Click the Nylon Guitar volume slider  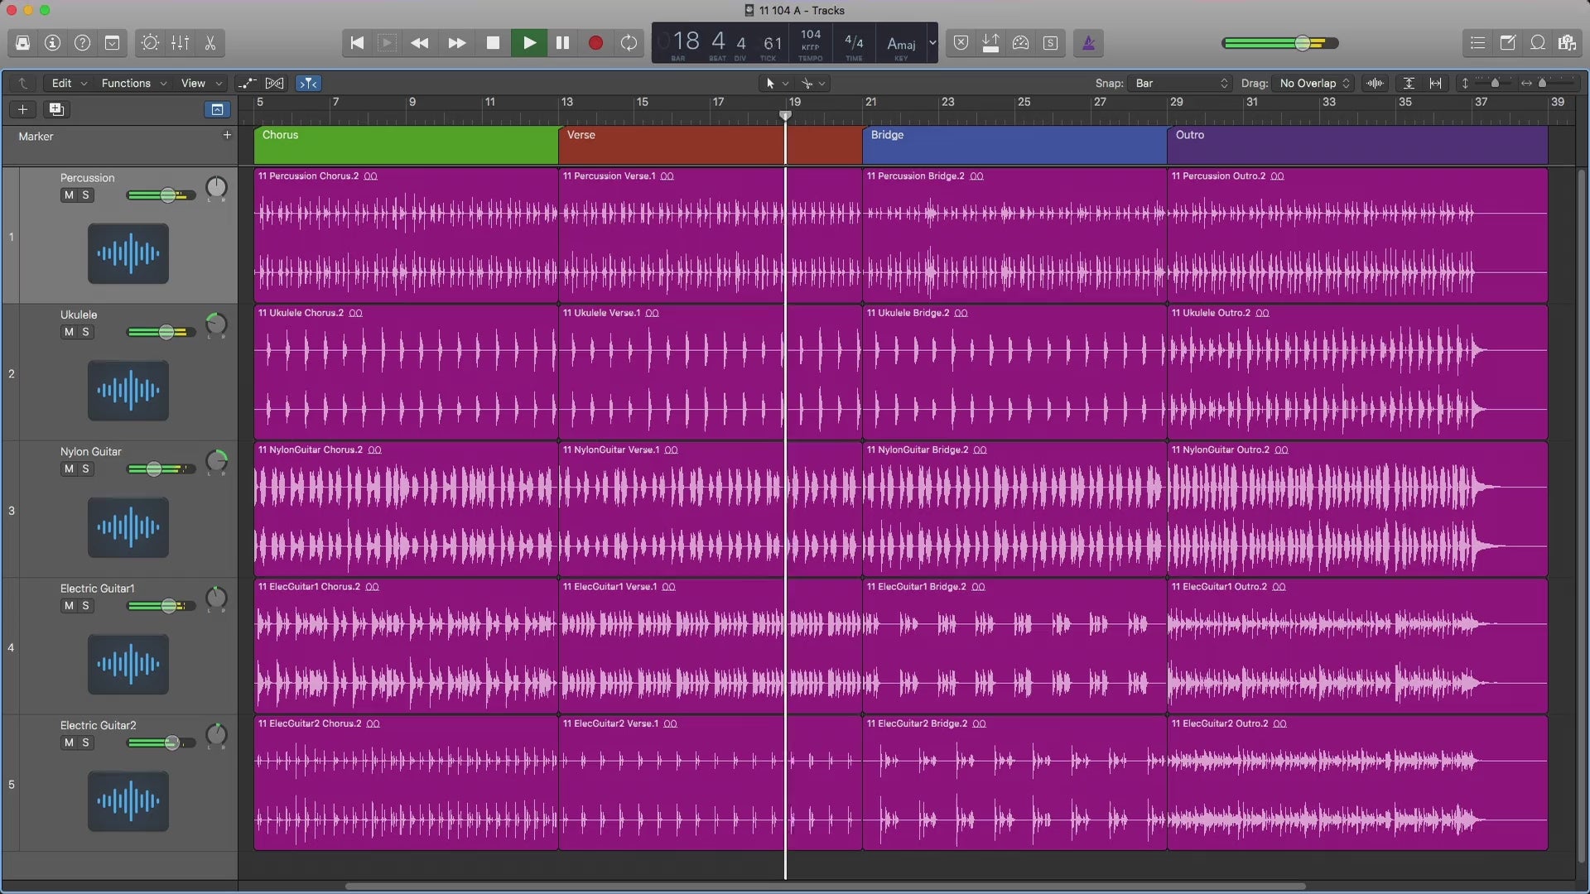161,469
